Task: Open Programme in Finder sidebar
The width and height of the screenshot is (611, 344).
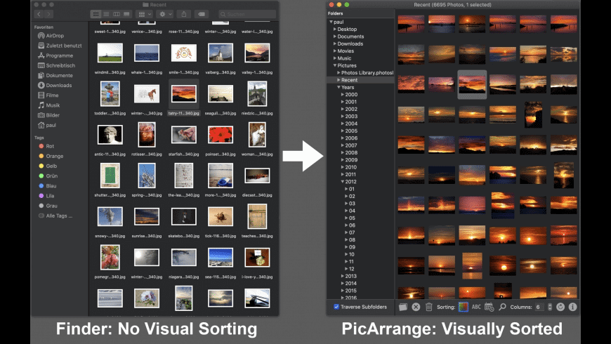Action: point(55,55)
